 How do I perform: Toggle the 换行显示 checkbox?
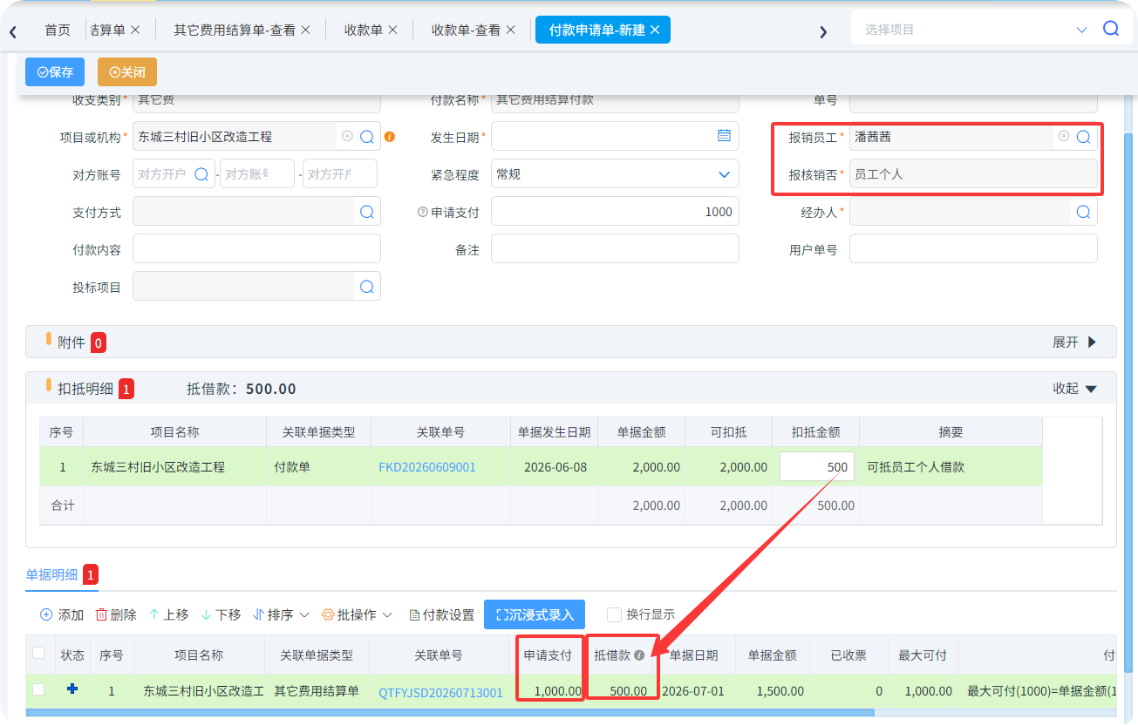coord(614,614)
